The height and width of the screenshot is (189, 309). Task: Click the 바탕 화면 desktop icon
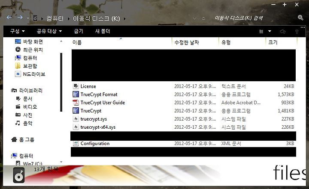18,41
